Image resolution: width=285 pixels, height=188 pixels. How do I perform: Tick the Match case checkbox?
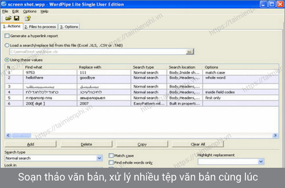(111, 155)
